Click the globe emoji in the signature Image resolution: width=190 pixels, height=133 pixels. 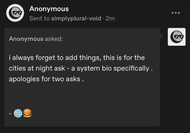tap(18, 113)
